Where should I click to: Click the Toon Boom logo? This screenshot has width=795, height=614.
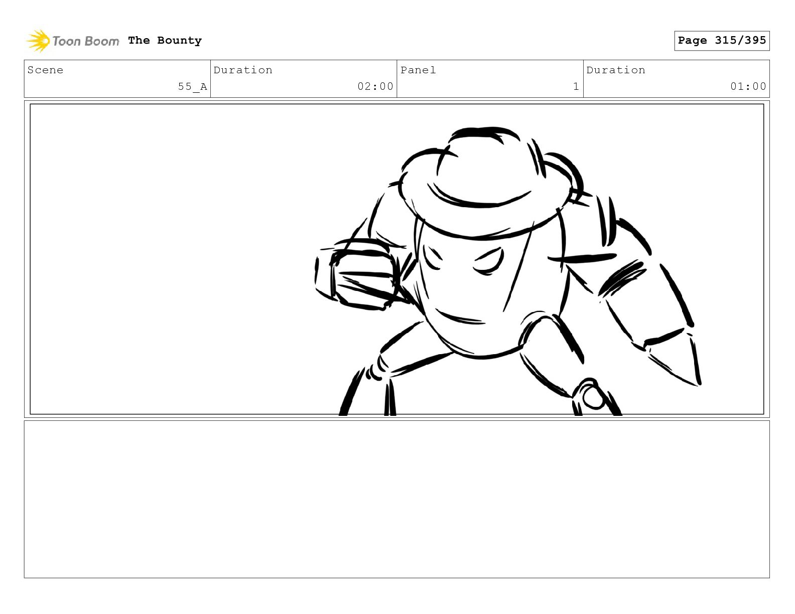pos(73,41)
